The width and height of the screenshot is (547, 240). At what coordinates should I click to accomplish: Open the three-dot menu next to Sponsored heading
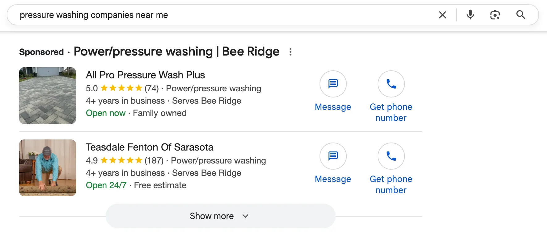pyautogui.click(x=290, y=52)
